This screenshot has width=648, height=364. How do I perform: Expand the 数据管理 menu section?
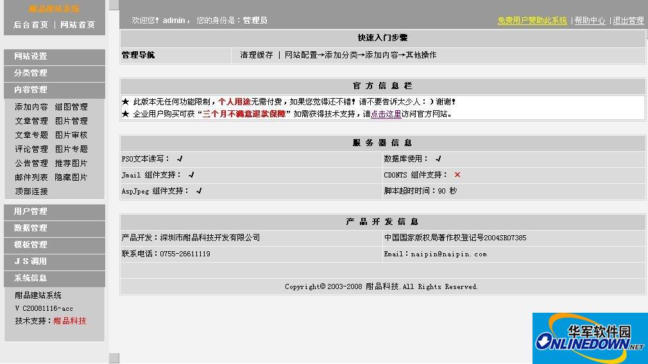click(55, 227)
